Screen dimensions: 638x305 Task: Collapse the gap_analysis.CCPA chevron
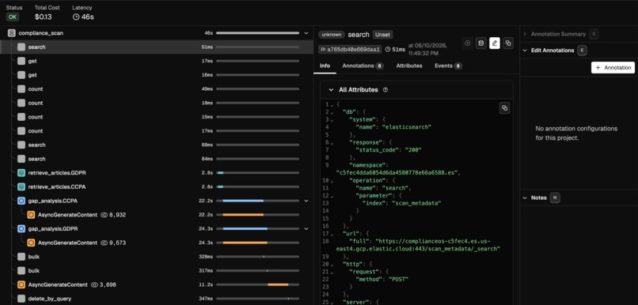[306, 201]
